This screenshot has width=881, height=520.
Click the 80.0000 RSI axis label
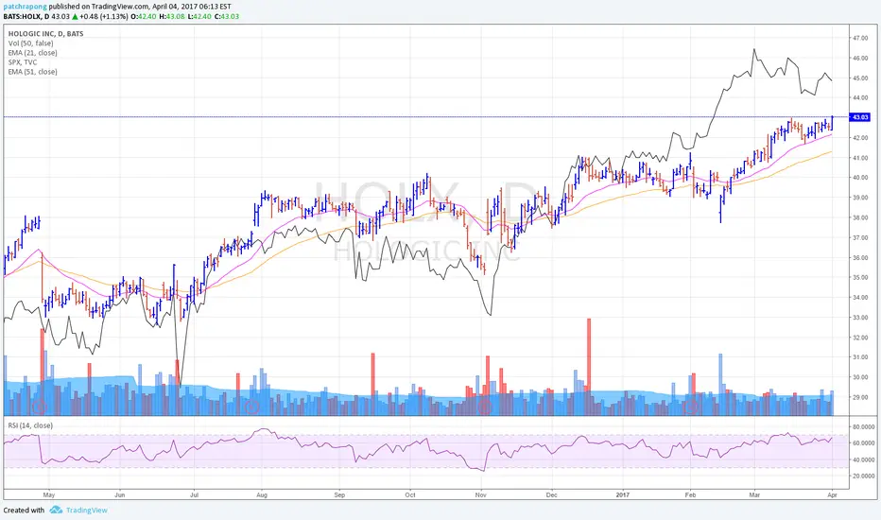864,427
